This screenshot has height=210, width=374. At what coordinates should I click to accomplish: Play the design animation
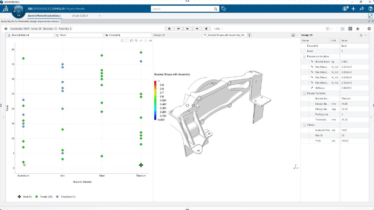coord(187,29)
